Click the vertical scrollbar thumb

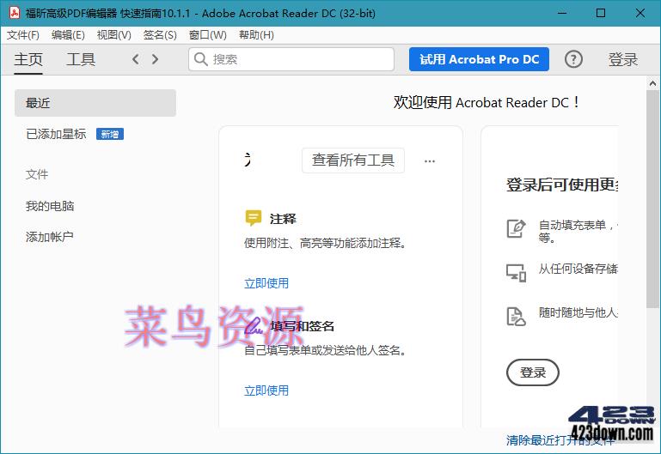point(652,199)
